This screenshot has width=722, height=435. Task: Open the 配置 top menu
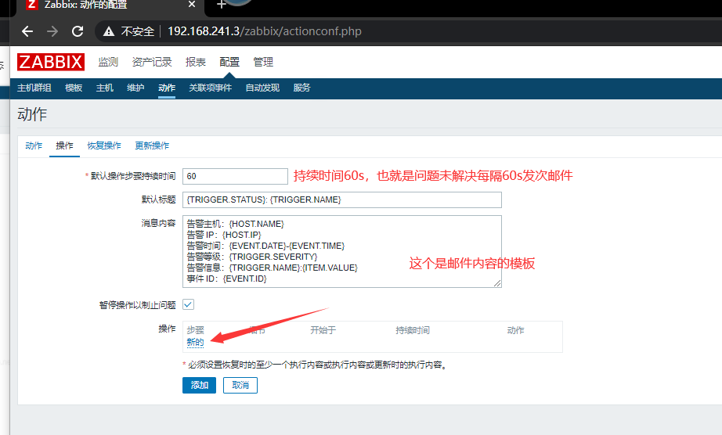click(x=229, y=62)
